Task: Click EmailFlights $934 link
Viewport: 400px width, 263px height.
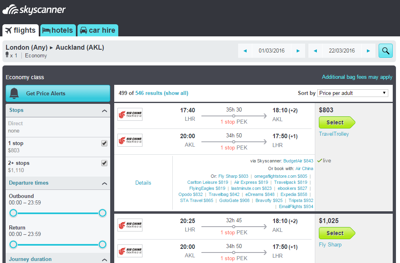Action: 296,206
